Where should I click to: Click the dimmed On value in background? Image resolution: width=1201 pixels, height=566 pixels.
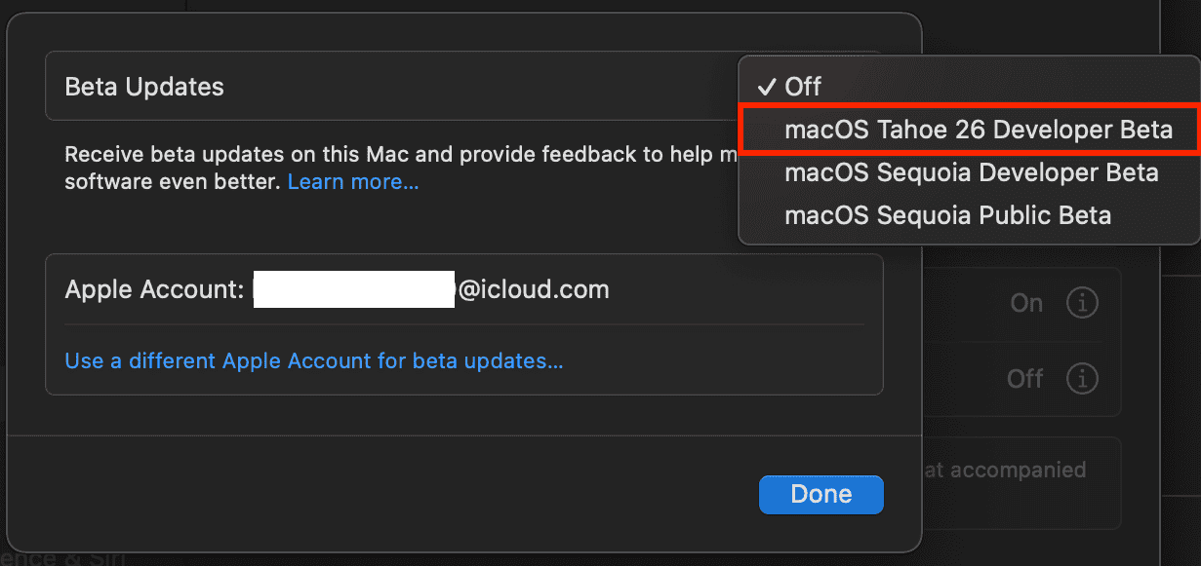1026,303
